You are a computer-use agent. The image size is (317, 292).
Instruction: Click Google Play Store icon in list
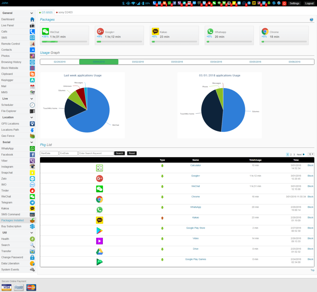pyautogui.click(x=99, y=230)
